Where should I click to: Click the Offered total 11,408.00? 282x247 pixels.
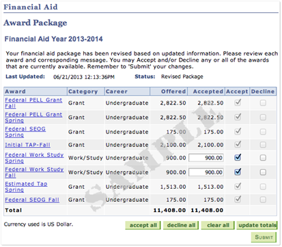tap(169, 210)
